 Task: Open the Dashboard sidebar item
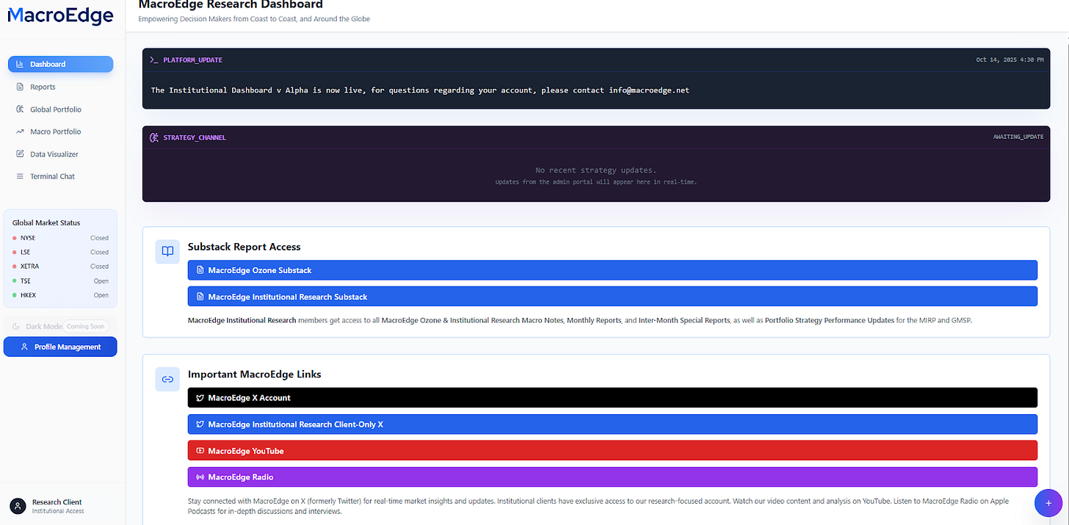coord(60,64)
